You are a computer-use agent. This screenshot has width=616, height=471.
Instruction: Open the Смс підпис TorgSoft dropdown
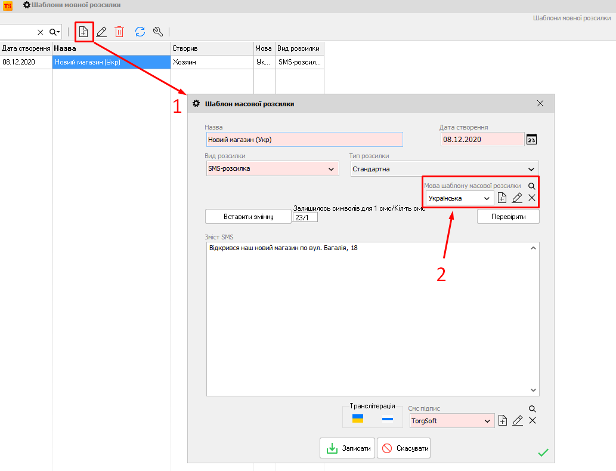point(487,421)
